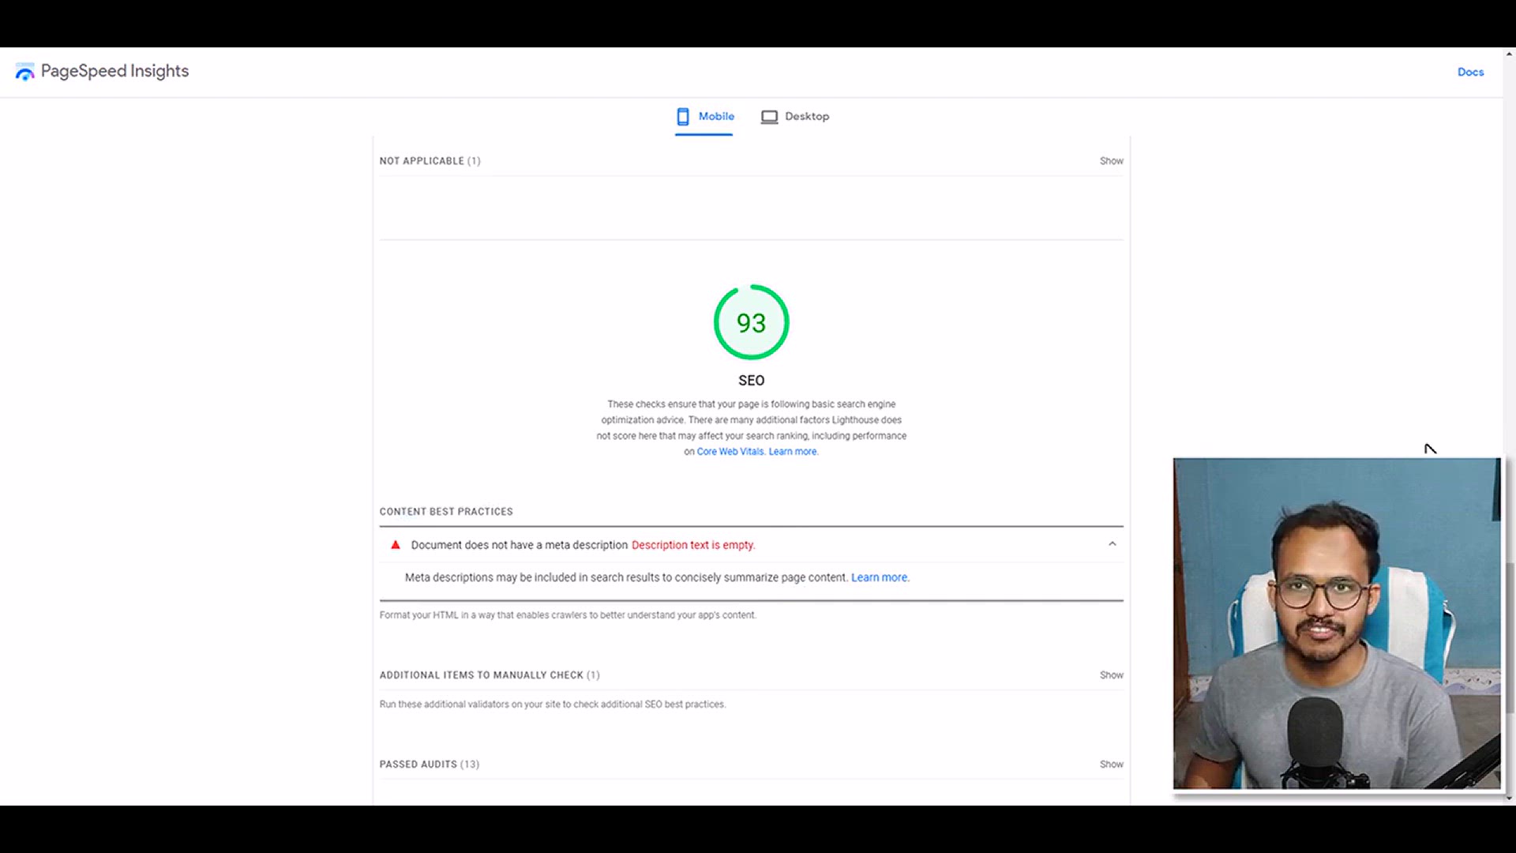The height and width of the screenshot is (853, 1516).
Task: Switch to the Mobile tab
Action: pos(704,117)
